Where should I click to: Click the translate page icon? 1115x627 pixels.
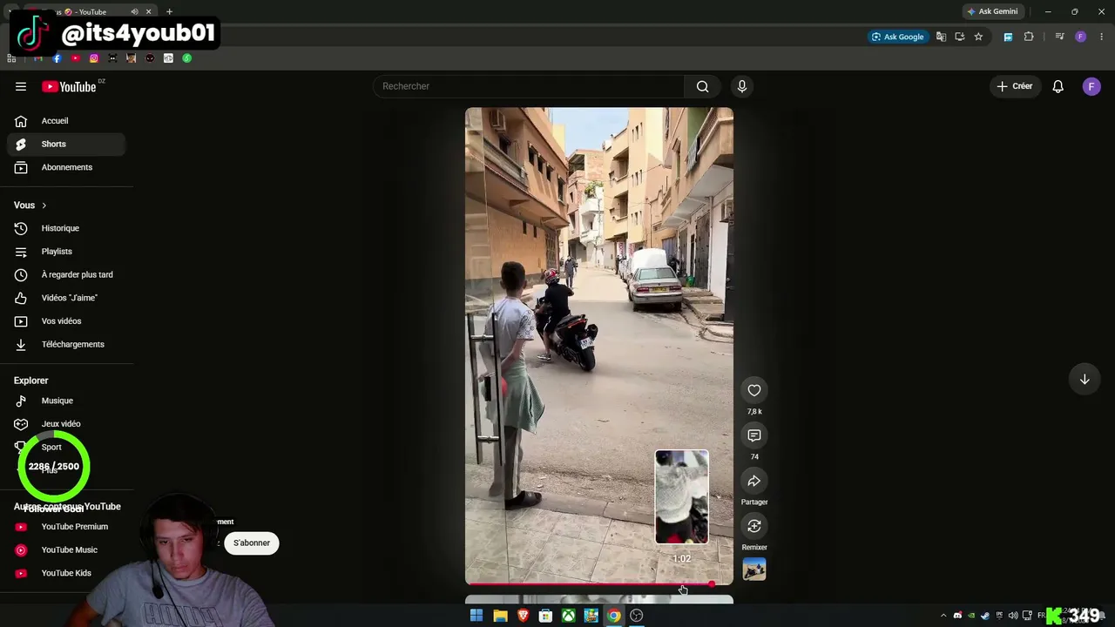click(941, 37)
